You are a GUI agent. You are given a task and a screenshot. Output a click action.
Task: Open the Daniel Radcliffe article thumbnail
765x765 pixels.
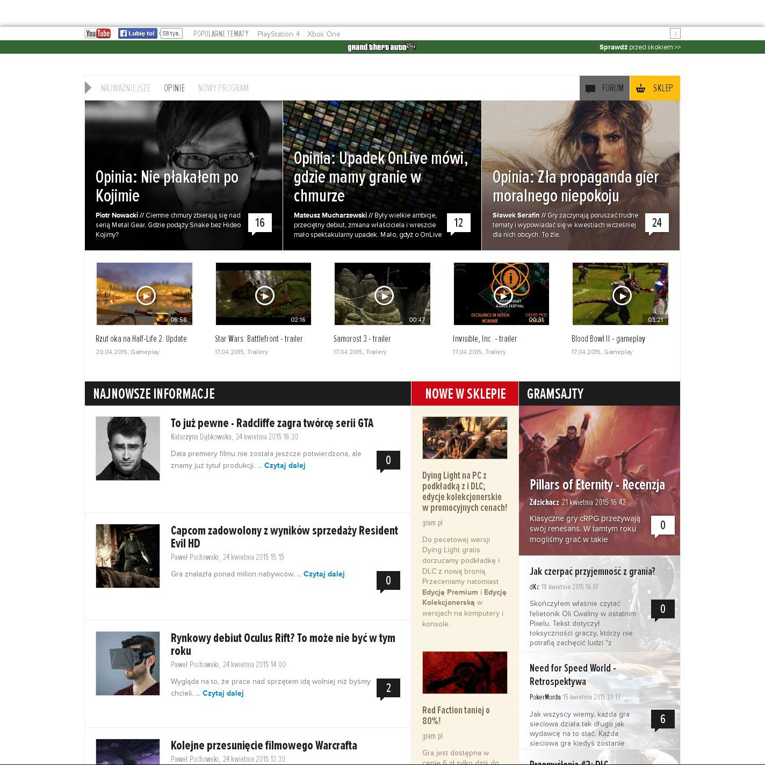(128, 448)
